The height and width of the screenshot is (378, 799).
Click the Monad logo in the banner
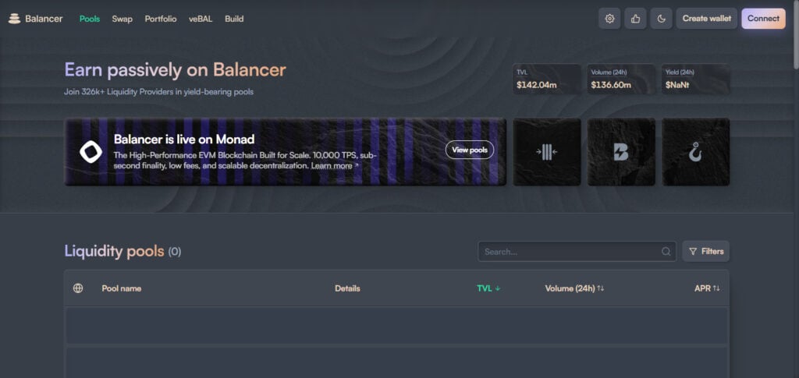click(91, 152)
